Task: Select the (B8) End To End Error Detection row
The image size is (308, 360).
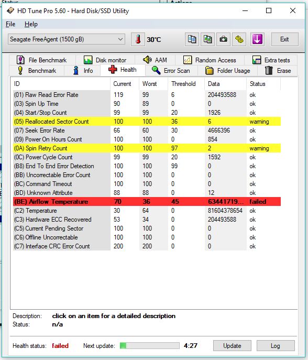Action: tap(147, 166)
